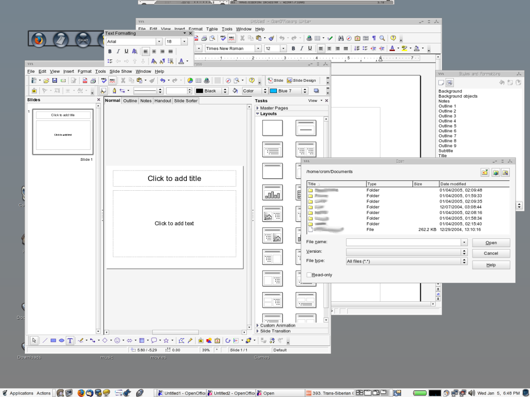Insert a chart using the pie chart icon
This screenshot has height=397, width=530.
(x=190, y=80)
